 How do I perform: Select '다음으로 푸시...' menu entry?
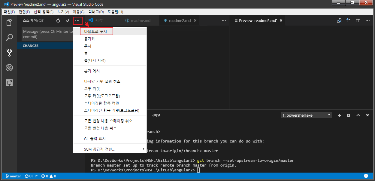(97, 32)
